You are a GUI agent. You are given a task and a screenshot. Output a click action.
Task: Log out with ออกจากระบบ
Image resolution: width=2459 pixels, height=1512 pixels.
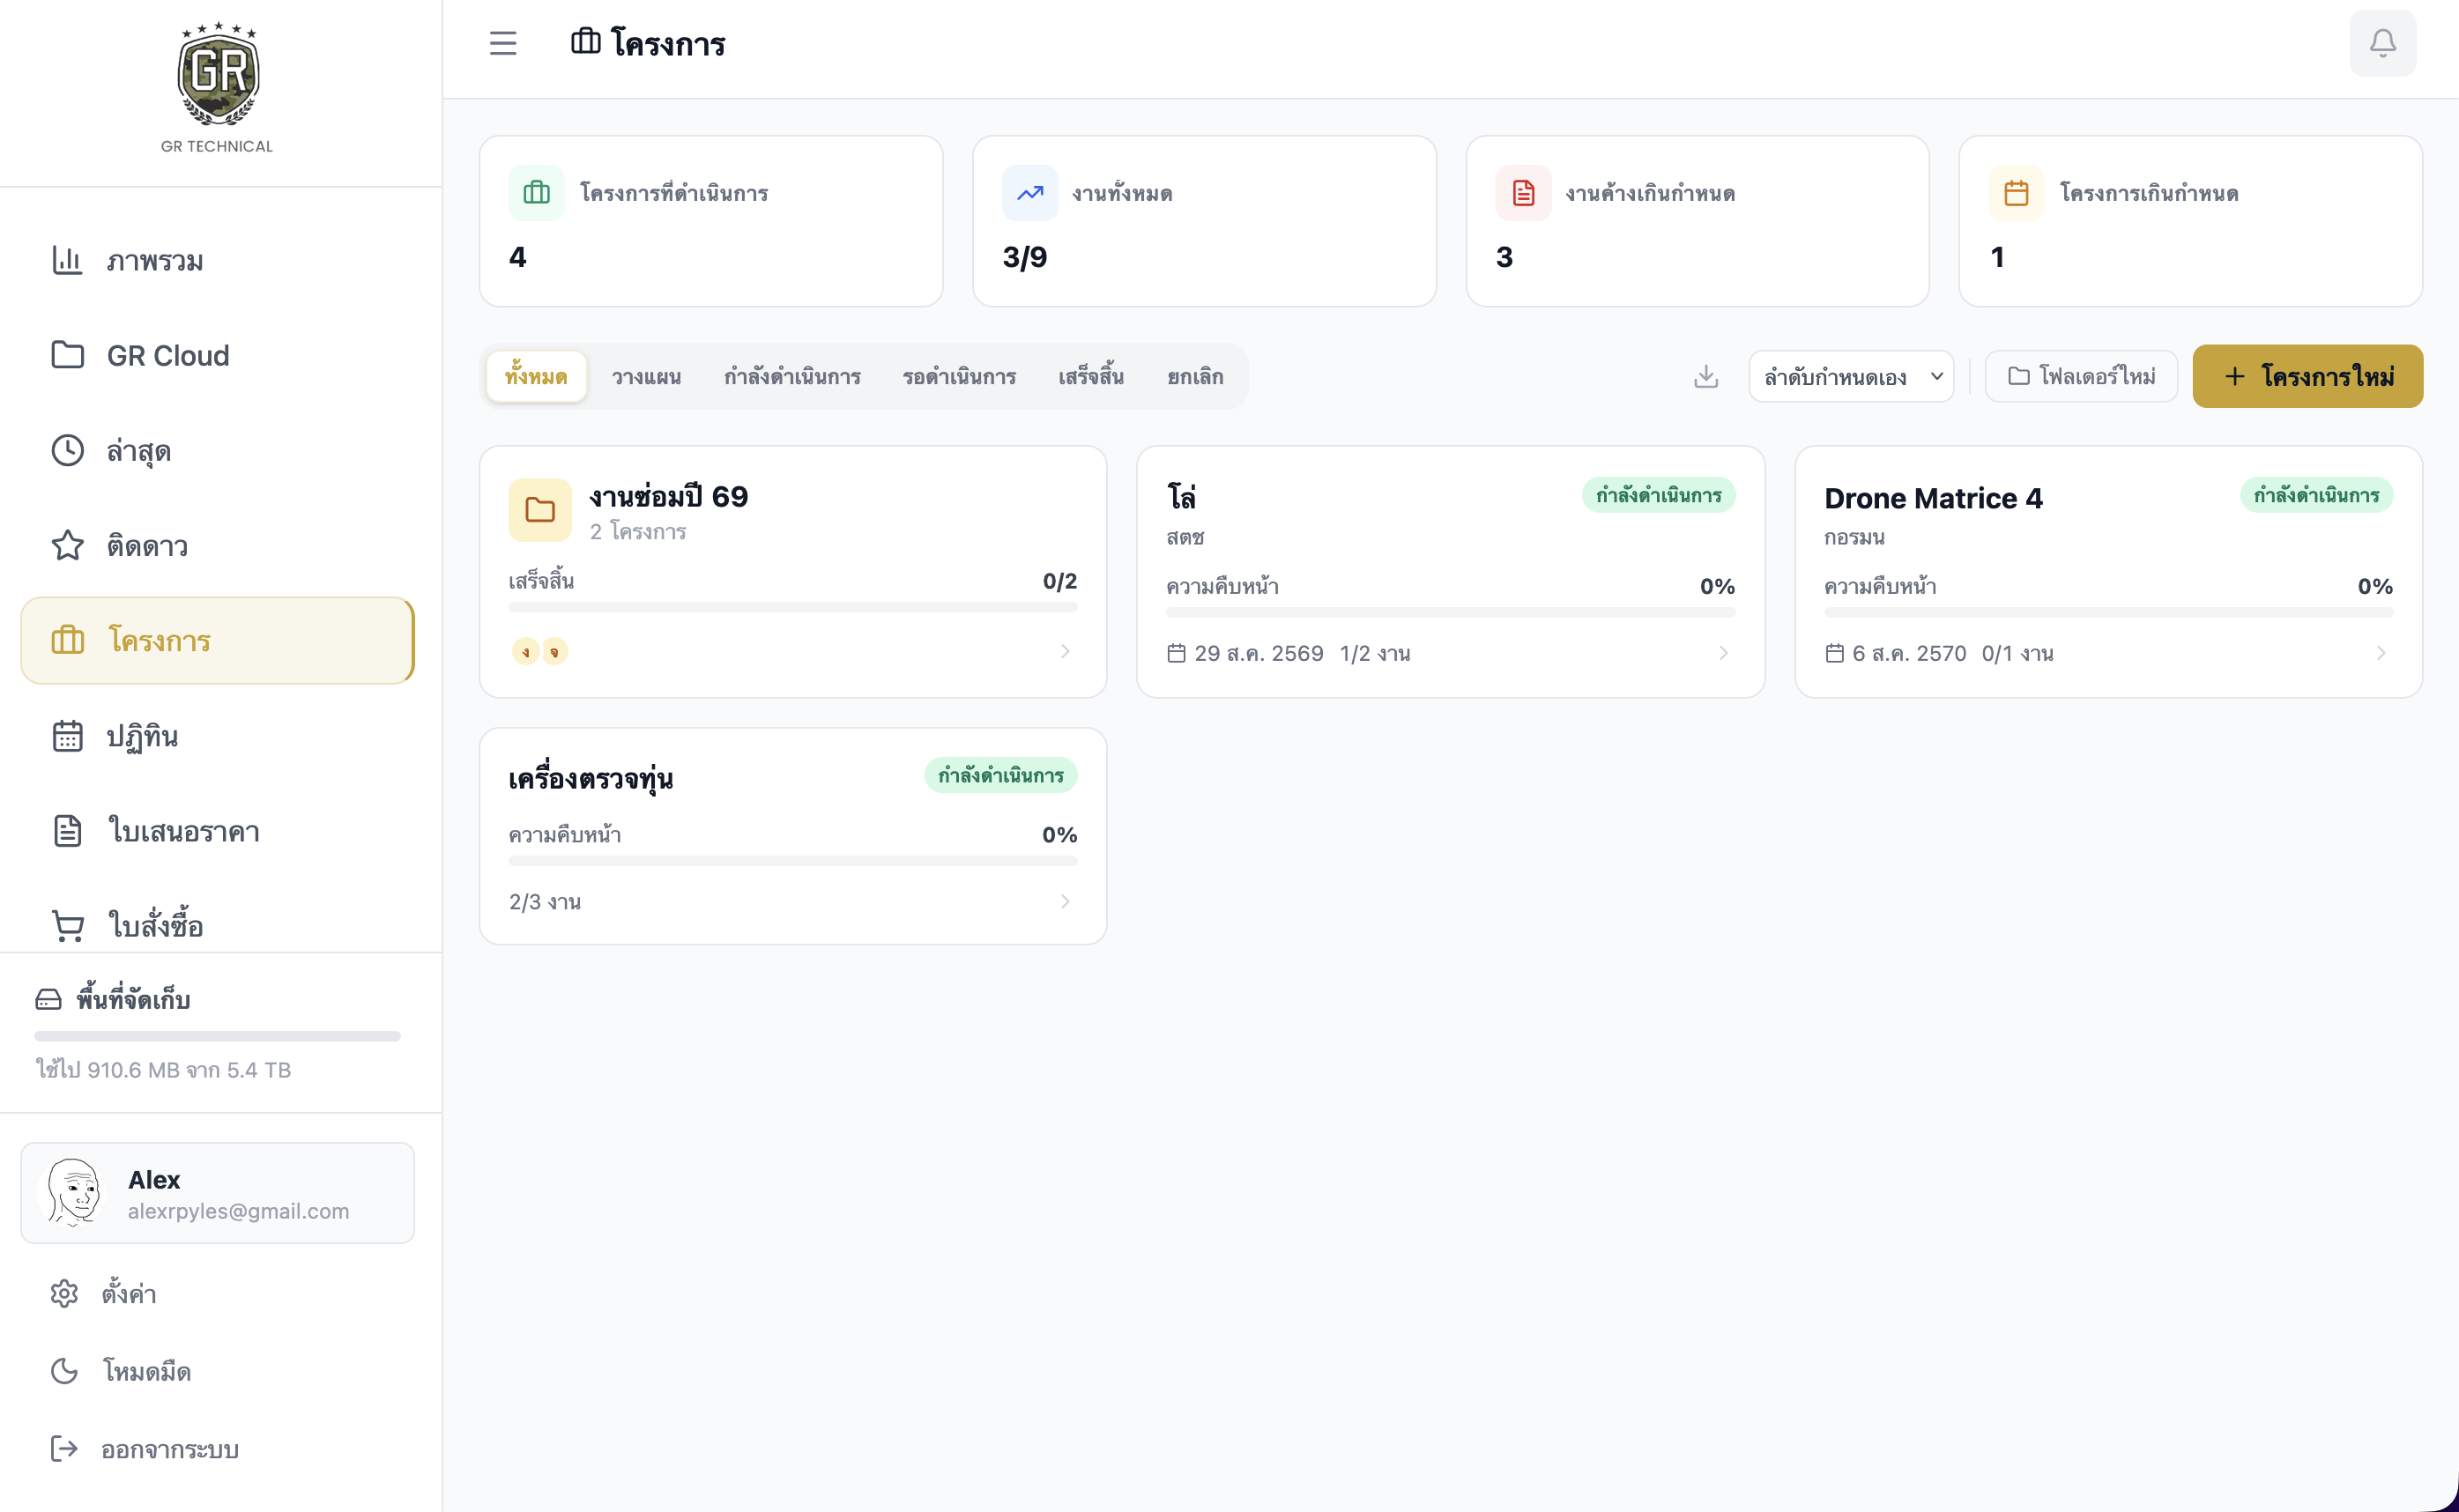[217, 1448]
